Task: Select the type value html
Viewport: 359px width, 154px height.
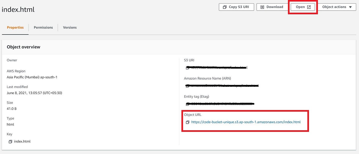Action: (x=11, y=124)
